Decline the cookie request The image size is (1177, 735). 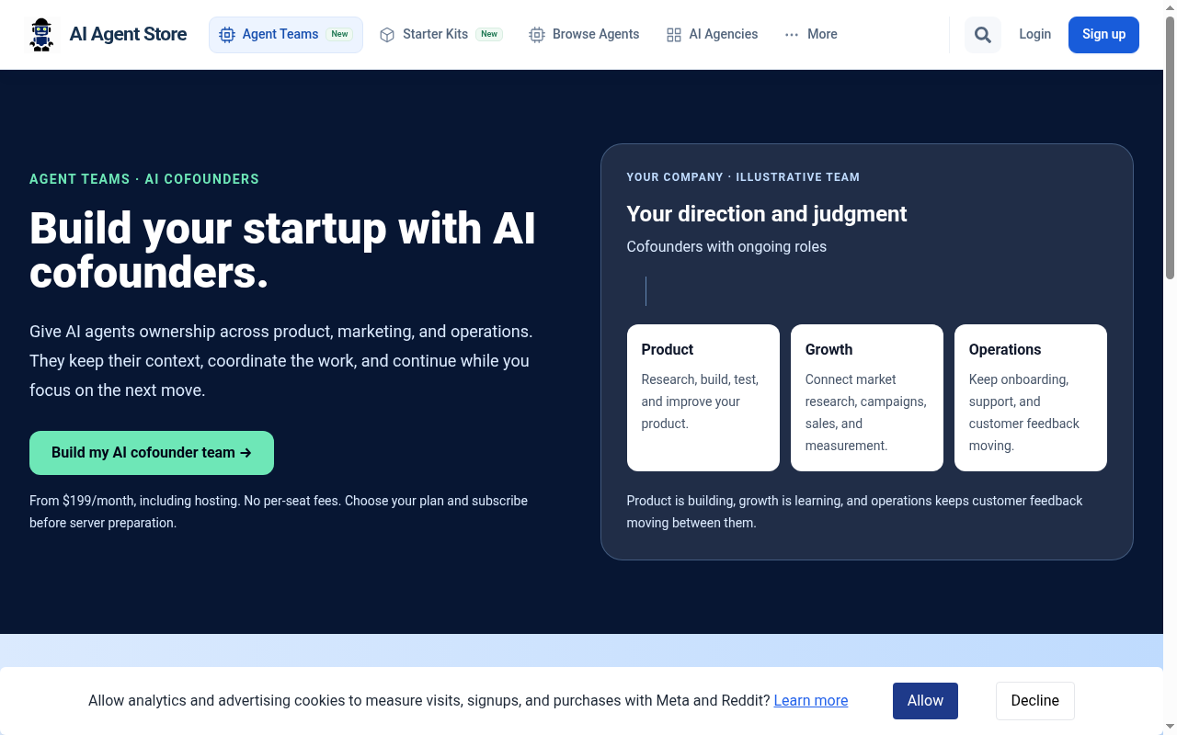point(1035,701)
